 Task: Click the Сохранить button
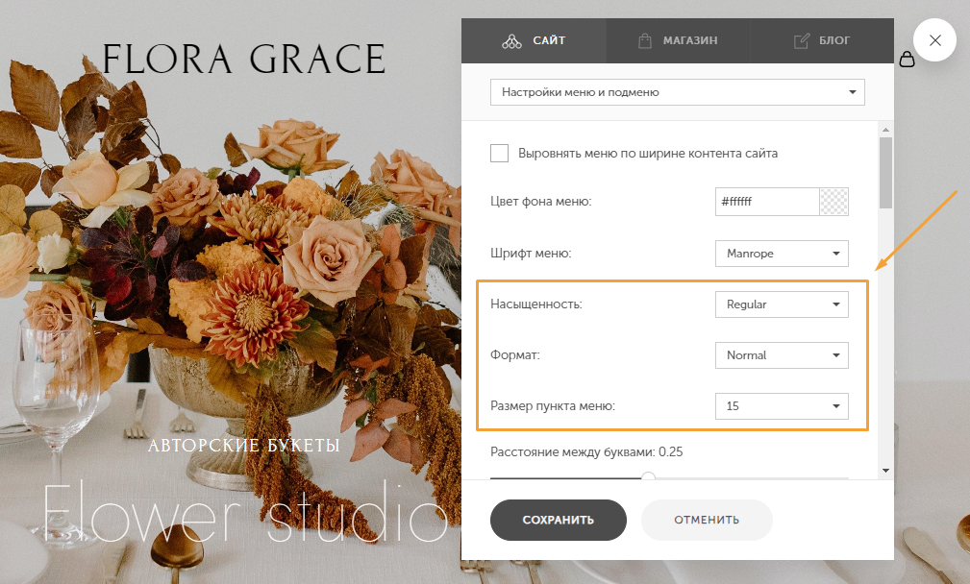click(558, 520)
